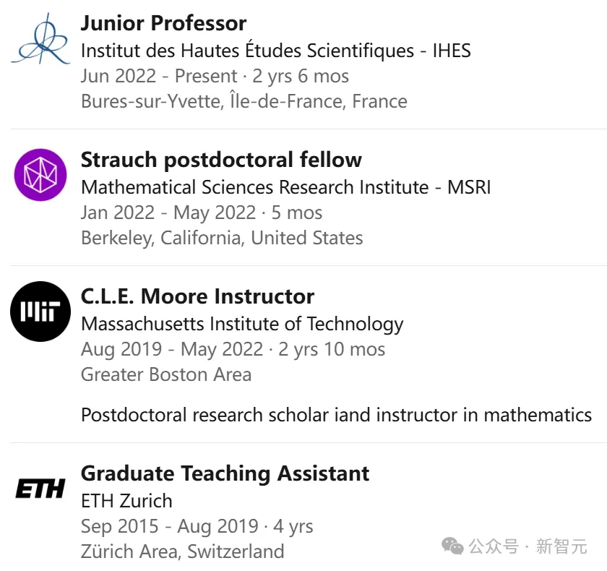Click the black MIT logo icon
The width and height of the screenshot is (607, 571).
point(40,312)
